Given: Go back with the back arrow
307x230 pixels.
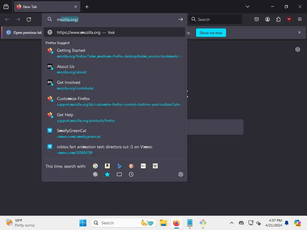Looking at the screenshot, I should point(7,19).
